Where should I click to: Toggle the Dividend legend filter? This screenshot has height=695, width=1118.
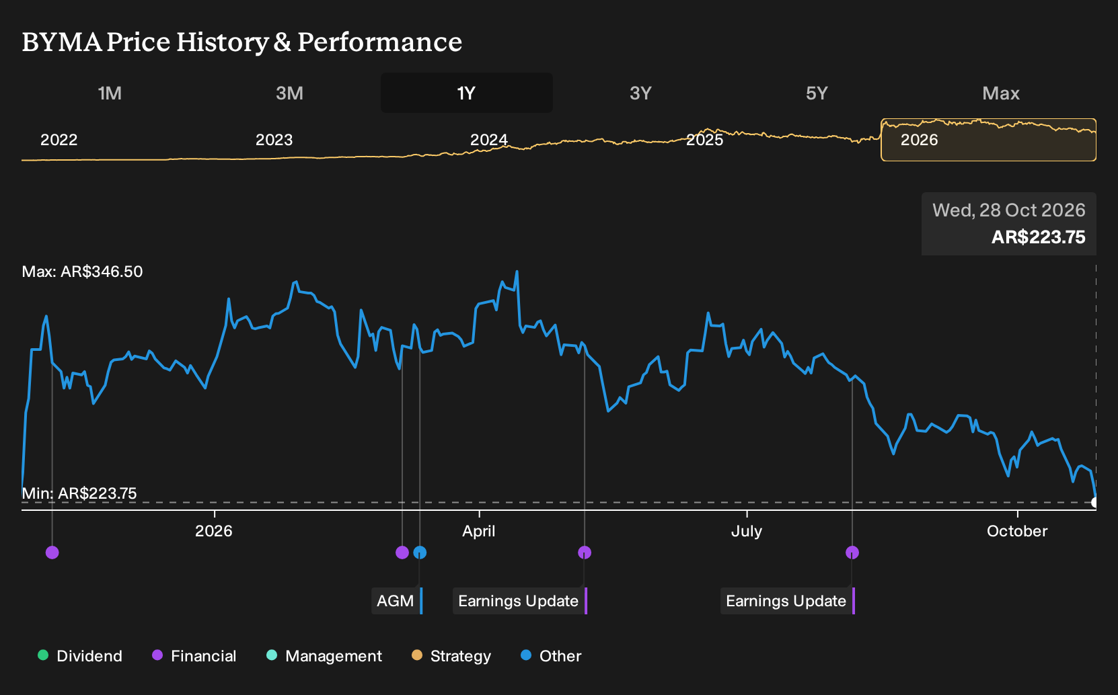(x=80, y=656)
